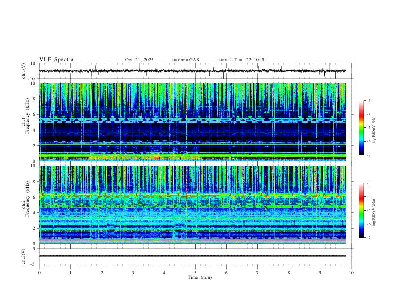Click the ch.3 flat voltage trace
The width and height of the screenshot is (396, 306).
point(192,256)
